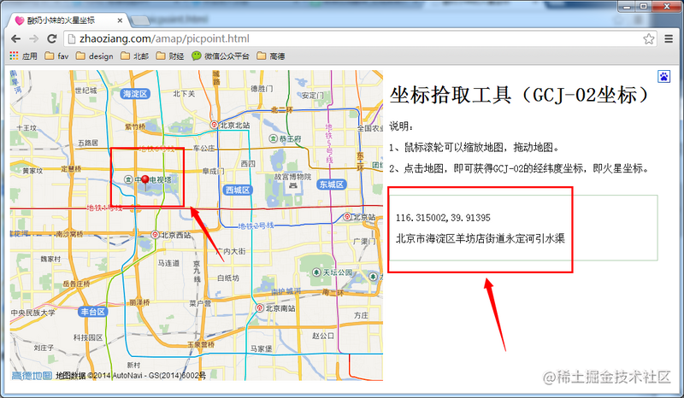
Task: Click 白纸坊 label on the map
Action: 228,278
